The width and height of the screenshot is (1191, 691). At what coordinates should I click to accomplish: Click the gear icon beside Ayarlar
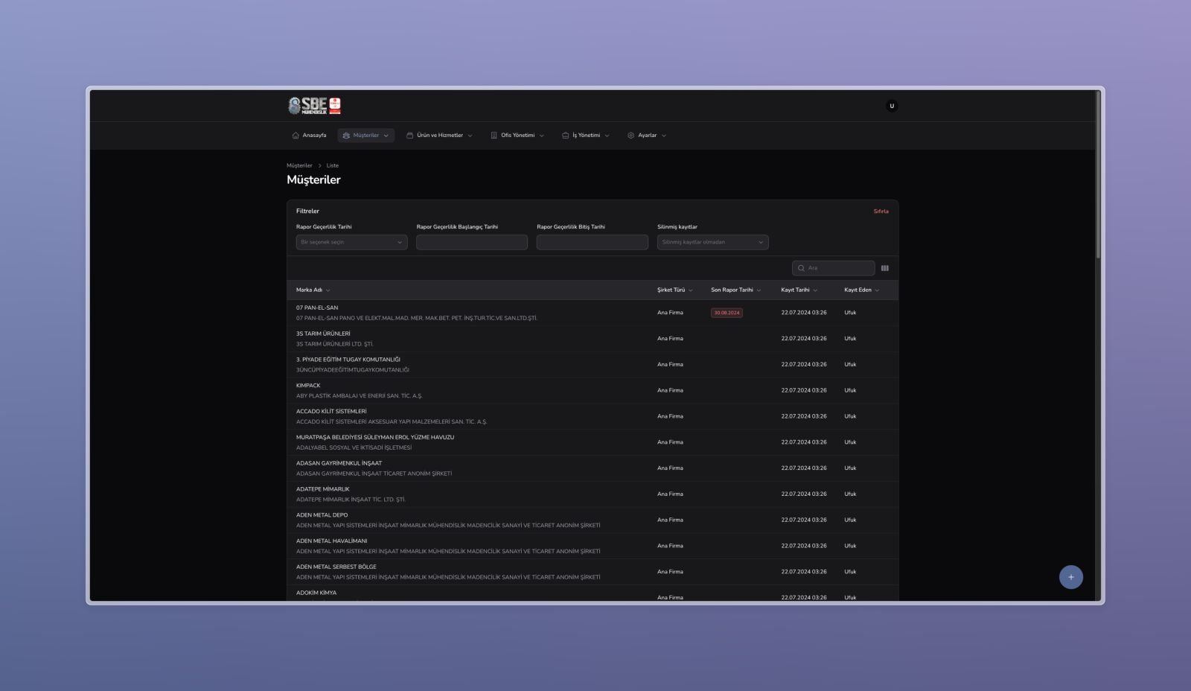(x=630, y=136)
